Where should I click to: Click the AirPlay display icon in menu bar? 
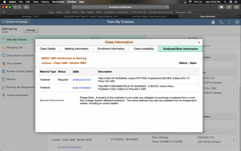click(185, 2)
